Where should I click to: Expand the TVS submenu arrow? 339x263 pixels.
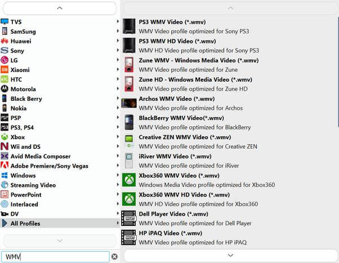click(118, 21)
